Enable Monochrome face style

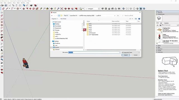tap(144, 9)
